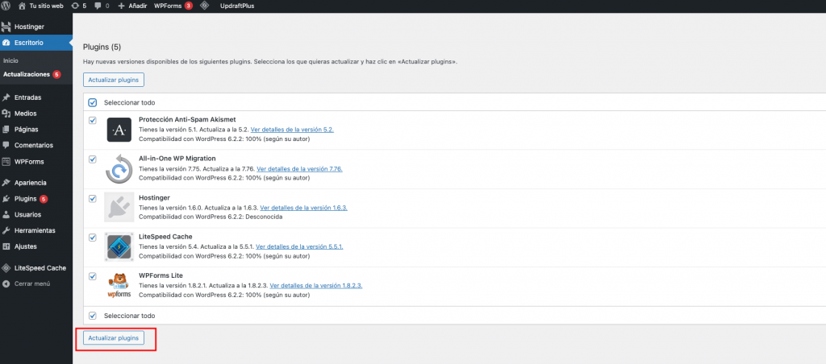Screen dimensions: 826x364
Task: Click the WordPress logo in admin bar
Action: click(6, 6)
